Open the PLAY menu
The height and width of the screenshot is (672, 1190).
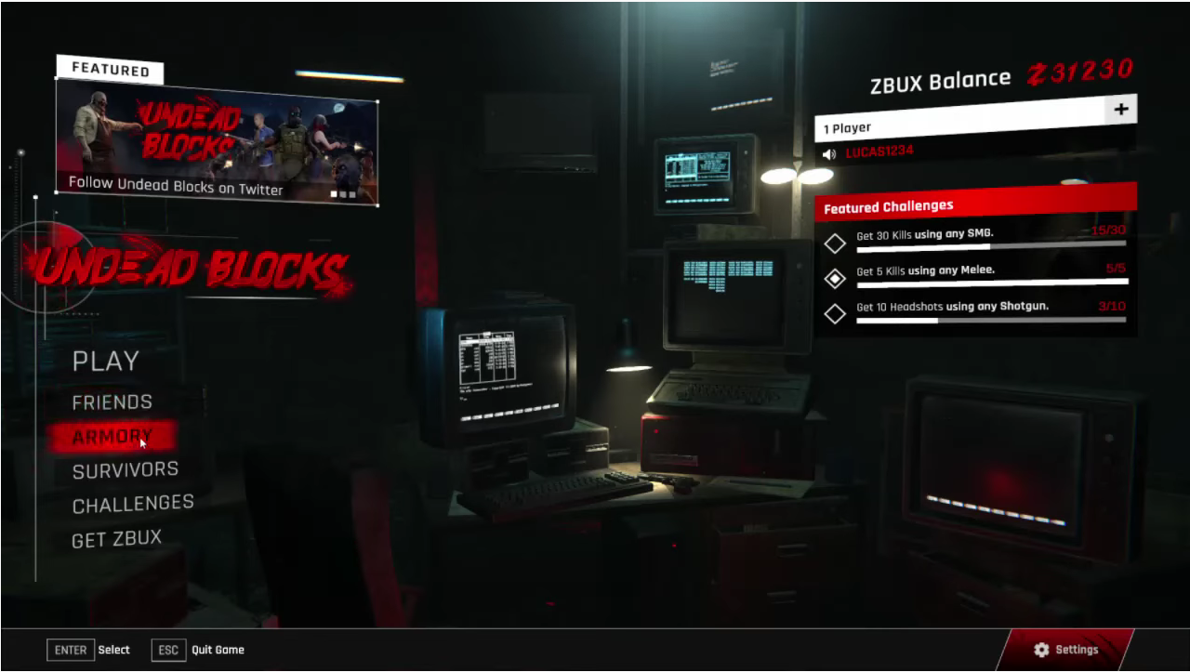point(106,361)
